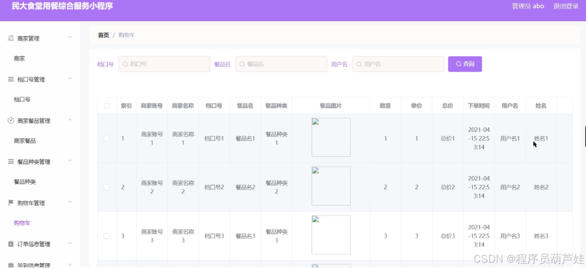The width and height of the screenshot is (586, 268).
Task: Collapse the 餐品种类管理 menu chevron
Action: click(x=70, y=161)
